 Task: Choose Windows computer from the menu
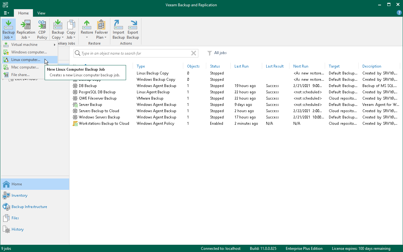(x=29, y=52)
